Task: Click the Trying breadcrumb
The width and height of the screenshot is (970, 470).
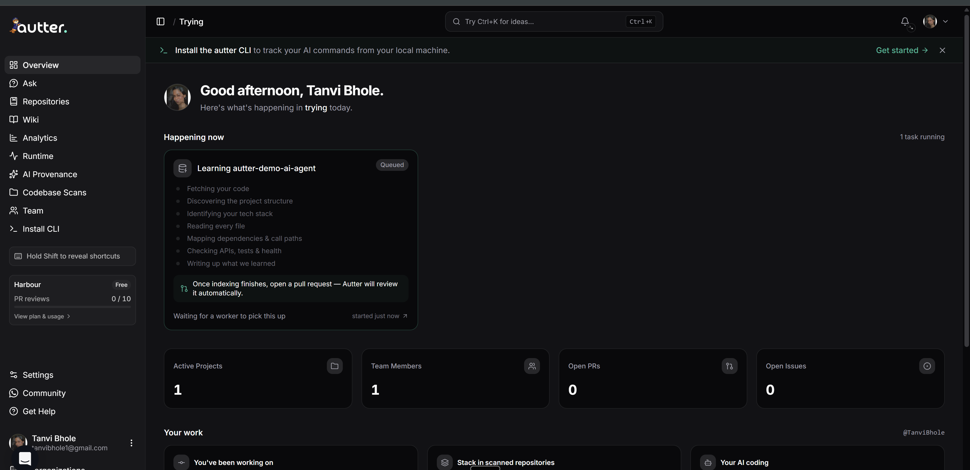Action: point(191,21)
